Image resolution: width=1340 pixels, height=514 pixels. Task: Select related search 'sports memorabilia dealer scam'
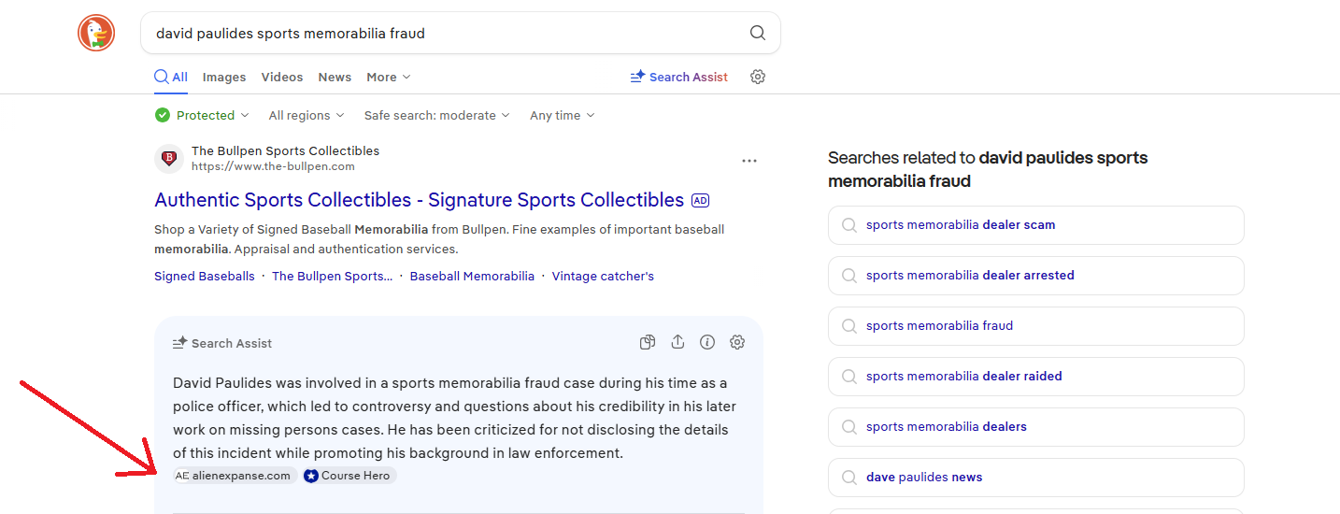1036,225
